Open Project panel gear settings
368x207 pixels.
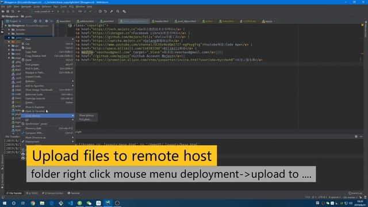(x=47, y=21)
